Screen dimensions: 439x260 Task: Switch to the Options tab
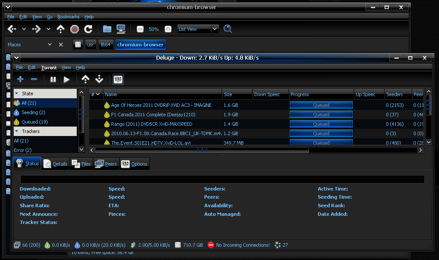(x=134, y=164)
